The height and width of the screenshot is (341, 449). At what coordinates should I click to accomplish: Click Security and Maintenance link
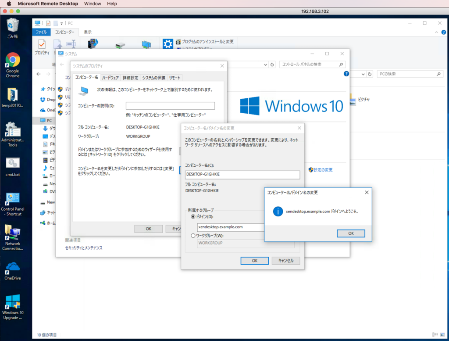[x=84, y=248]
